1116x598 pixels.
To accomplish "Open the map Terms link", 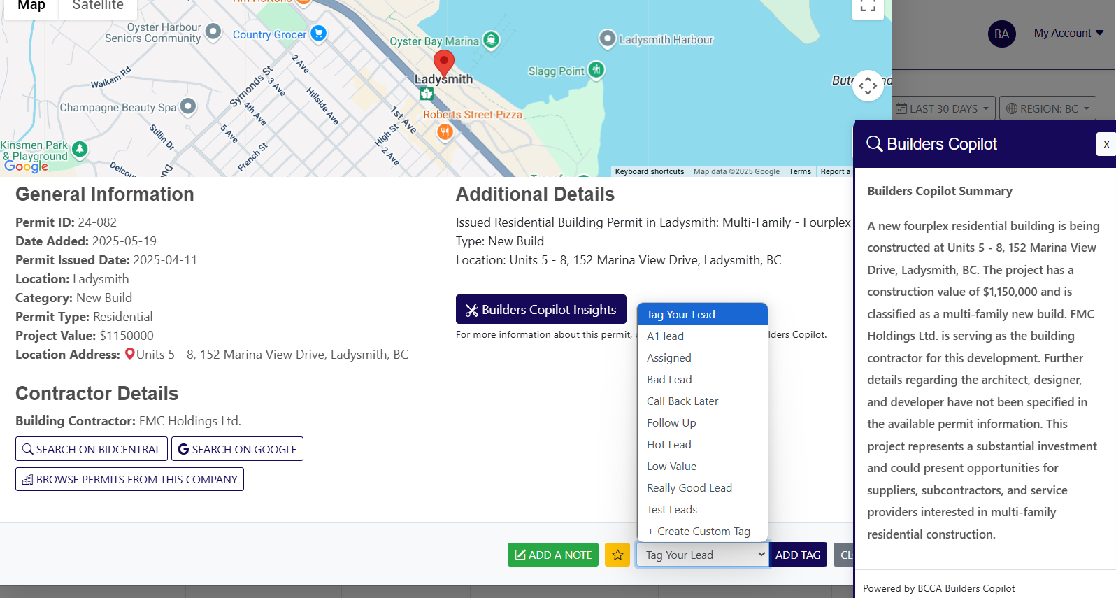I will [800, 171].
